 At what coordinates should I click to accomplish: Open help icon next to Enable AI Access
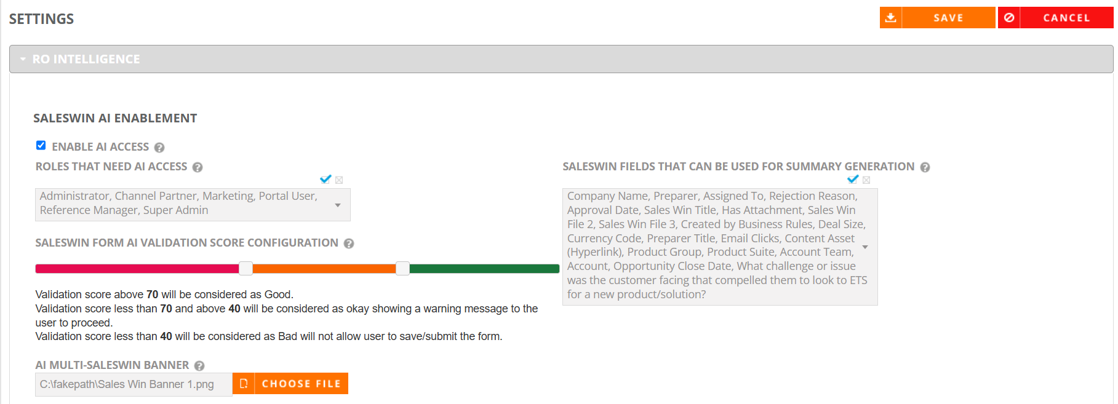point(159,148)
